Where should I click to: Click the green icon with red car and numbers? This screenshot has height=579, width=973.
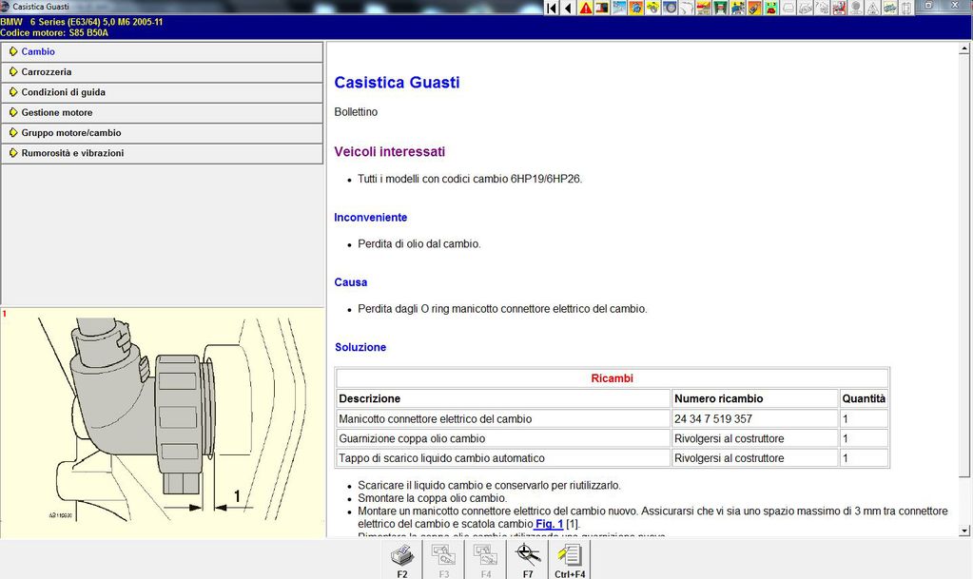(x=771, y=8)
